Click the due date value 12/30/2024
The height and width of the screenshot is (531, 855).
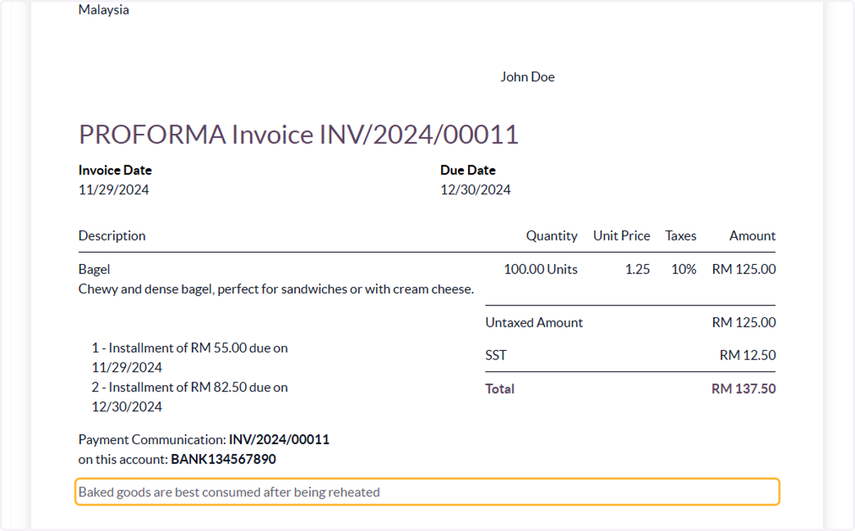point(476,190)
